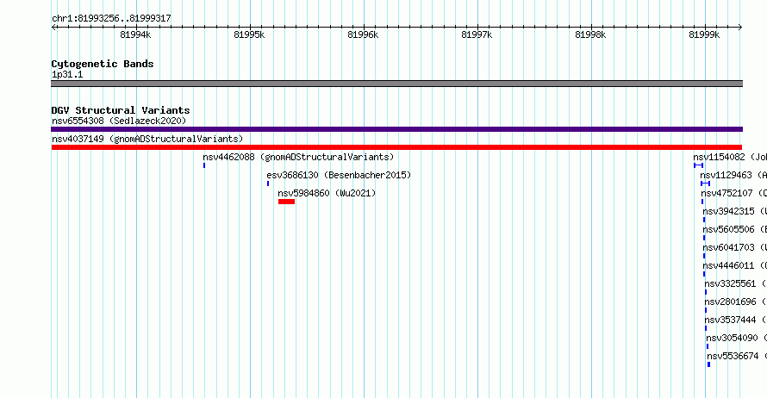Click the nsv3537444 variant label
Viewport: 767px width, 398px height.
(x=736, y=320)
